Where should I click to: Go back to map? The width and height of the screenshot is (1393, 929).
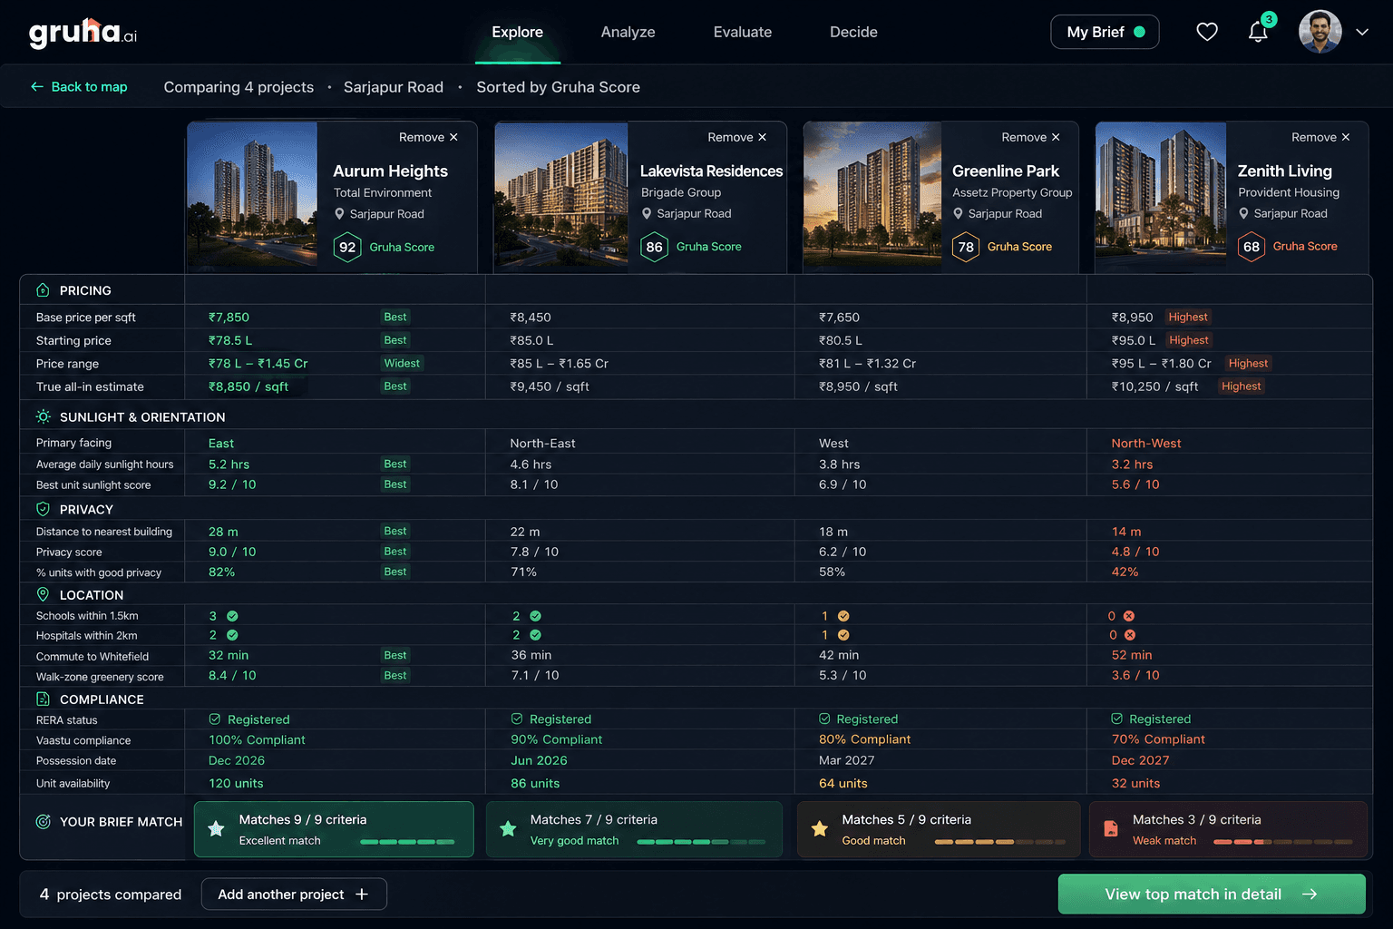point(79,87)
